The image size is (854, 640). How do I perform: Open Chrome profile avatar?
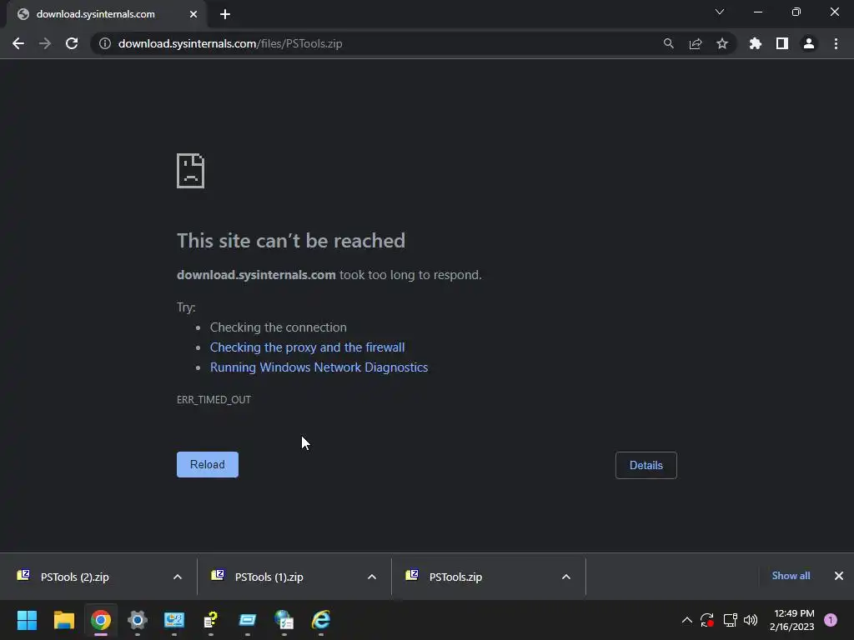(x=809, y=43)
